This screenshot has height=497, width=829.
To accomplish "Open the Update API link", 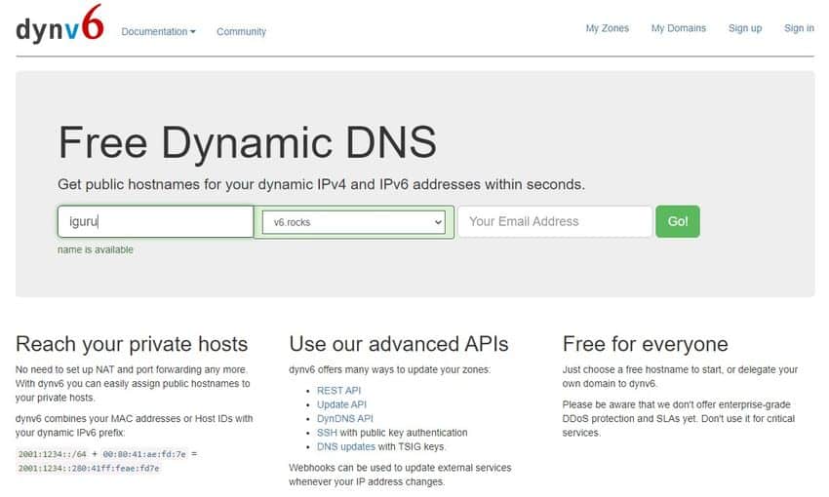I will 341,404.
